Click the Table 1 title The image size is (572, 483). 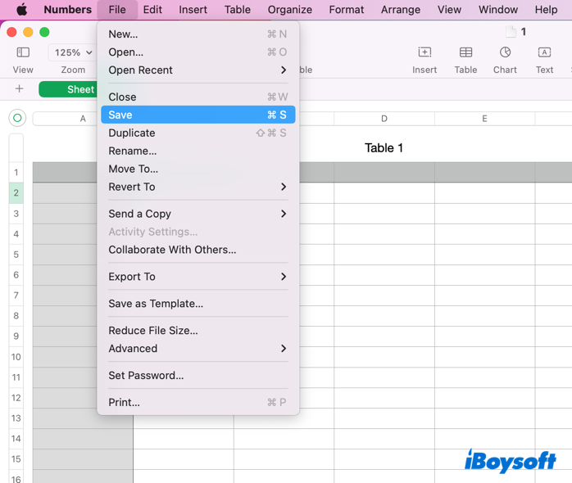[384, 148]
